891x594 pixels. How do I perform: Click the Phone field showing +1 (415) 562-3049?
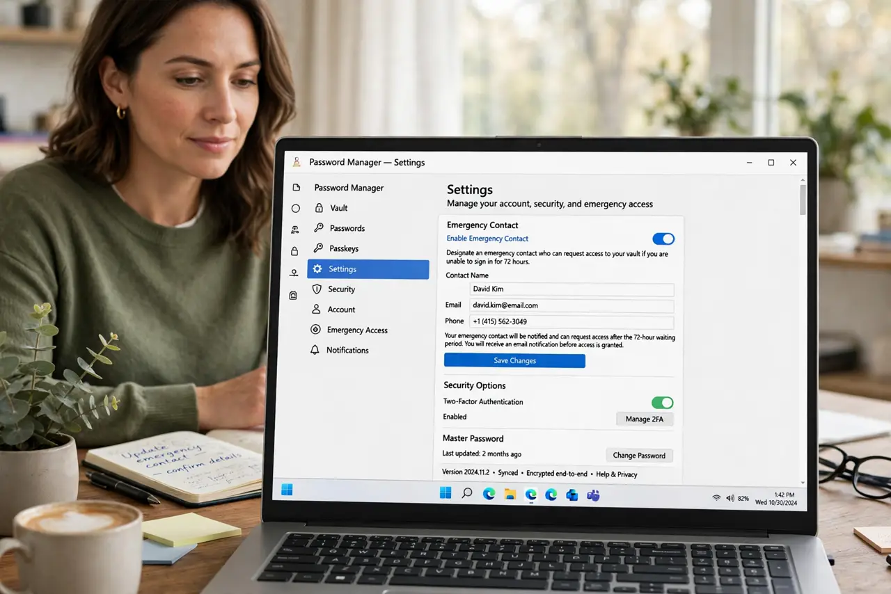(571, 322)
